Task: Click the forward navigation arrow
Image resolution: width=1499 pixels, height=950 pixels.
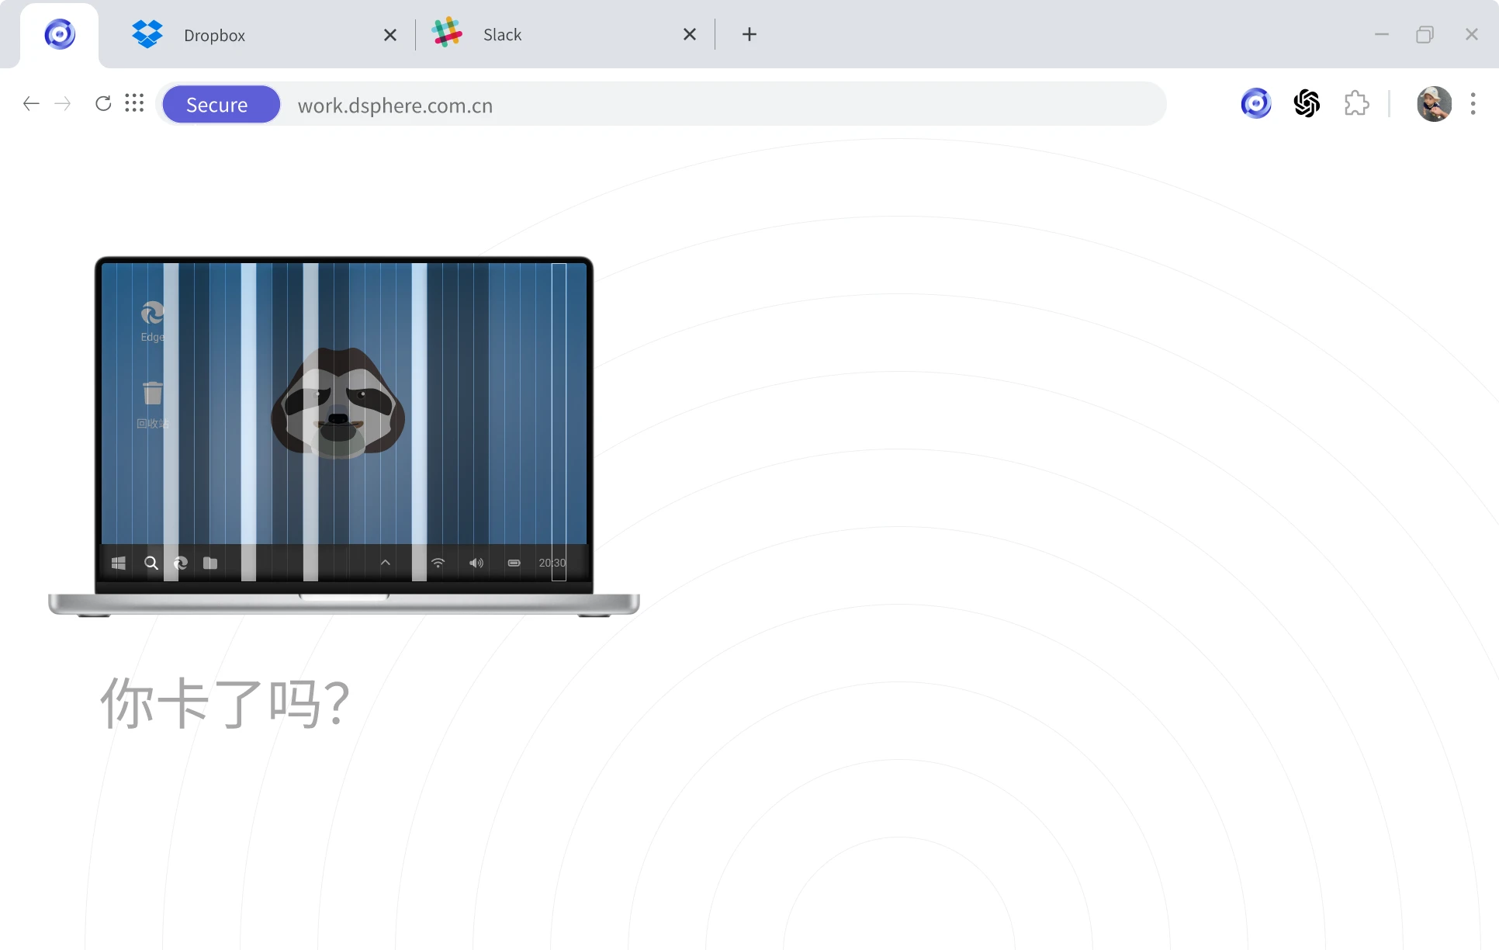Action: click(63, 104)
